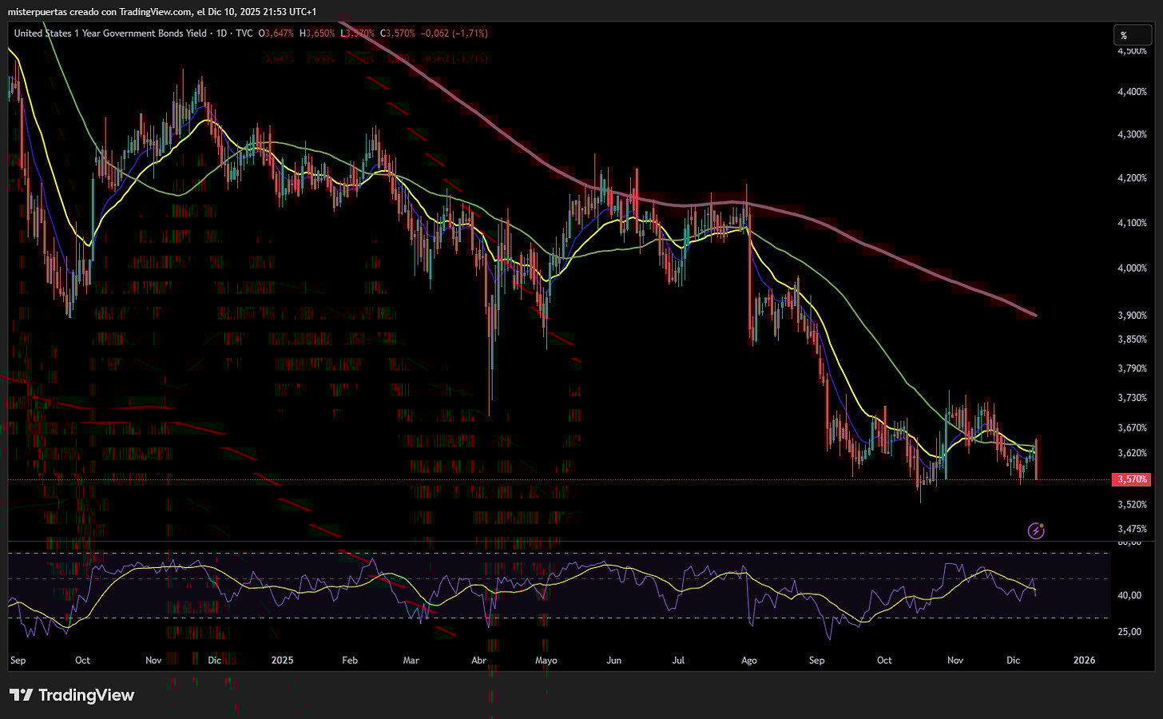Click the 4,000% price axis label

1132,268
